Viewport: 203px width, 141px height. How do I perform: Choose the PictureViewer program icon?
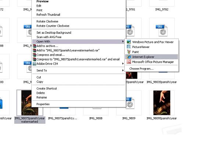tap(129, 47)
